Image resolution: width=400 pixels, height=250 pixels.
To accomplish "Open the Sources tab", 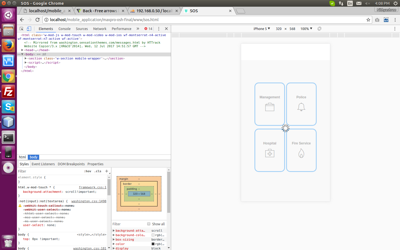I will [82, 29].
